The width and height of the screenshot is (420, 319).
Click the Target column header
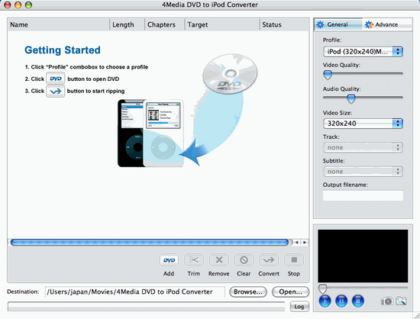(x=222, y=24)
